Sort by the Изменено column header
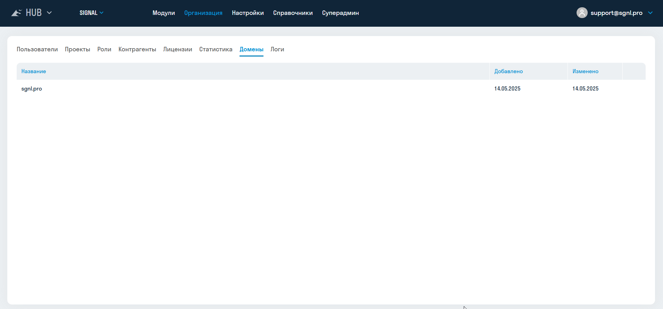 pyautogui.click(x=585, y=71)
